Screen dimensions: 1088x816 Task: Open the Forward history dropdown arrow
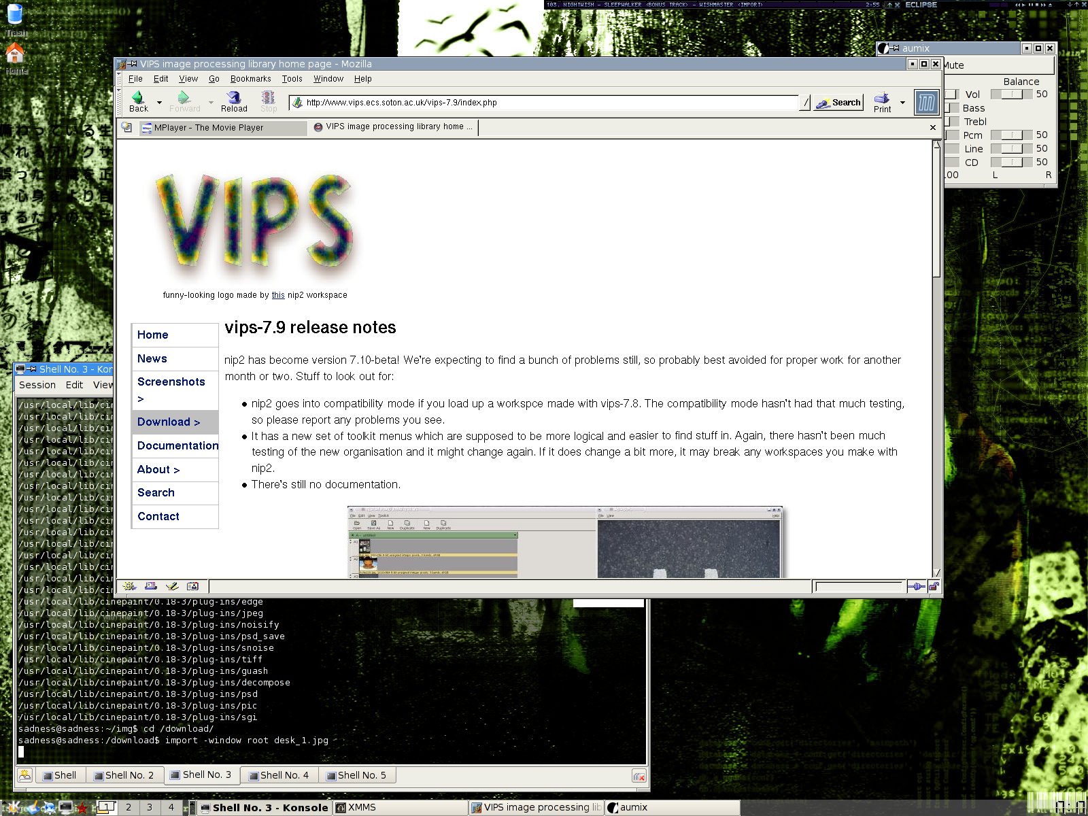coord(211,103)
